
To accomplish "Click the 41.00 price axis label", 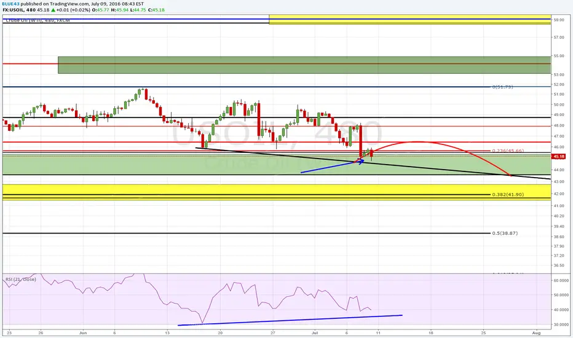I will (x=559, y=206).
